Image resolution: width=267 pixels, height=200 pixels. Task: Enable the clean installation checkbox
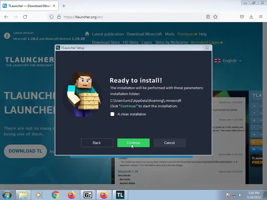pyautogui.click(x=112, y=114)
